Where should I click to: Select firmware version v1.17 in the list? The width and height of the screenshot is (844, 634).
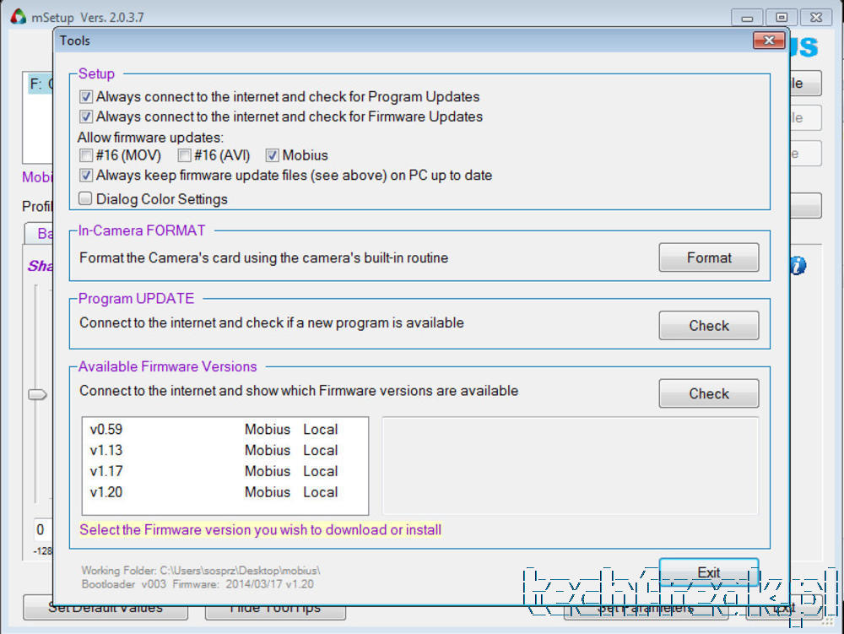click(x=225, y=471)
